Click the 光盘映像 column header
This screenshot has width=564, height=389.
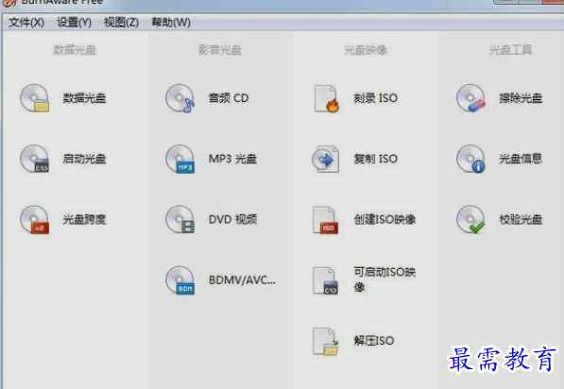click(366, 50)
